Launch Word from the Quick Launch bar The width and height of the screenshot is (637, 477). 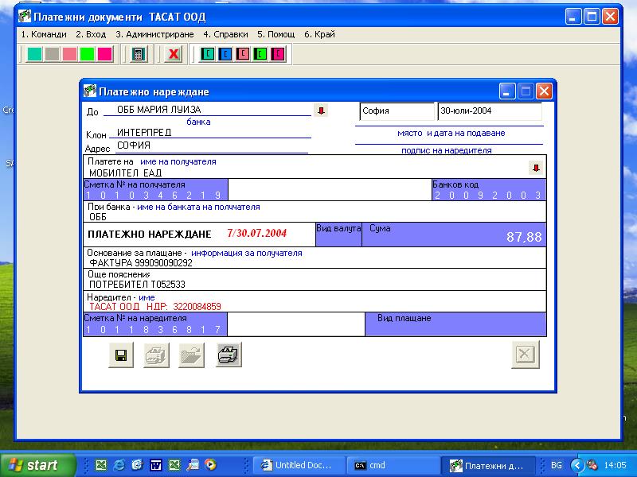click(155, 465)
